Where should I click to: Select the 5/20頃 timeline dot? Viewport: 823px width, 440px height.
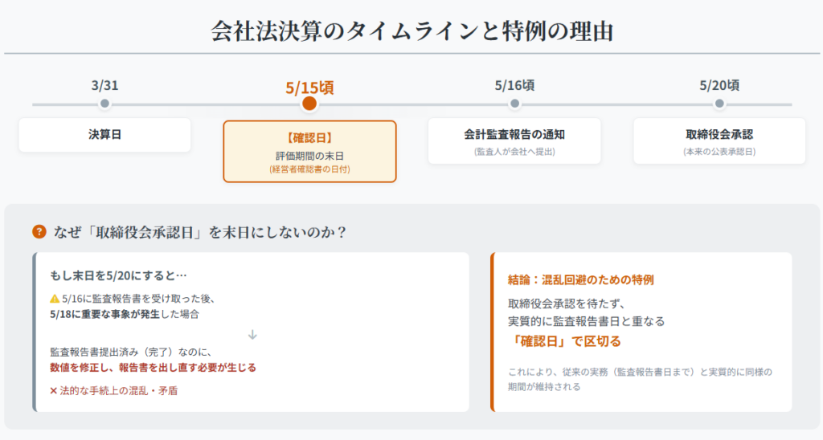[x=719, y=104]
